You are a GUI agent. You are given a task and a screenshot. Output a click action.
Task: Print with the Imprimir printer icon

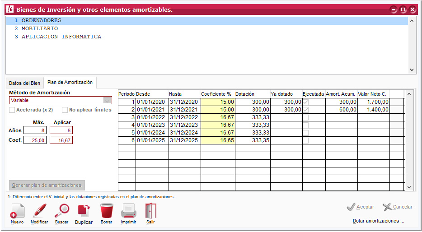tap(128, 211)
